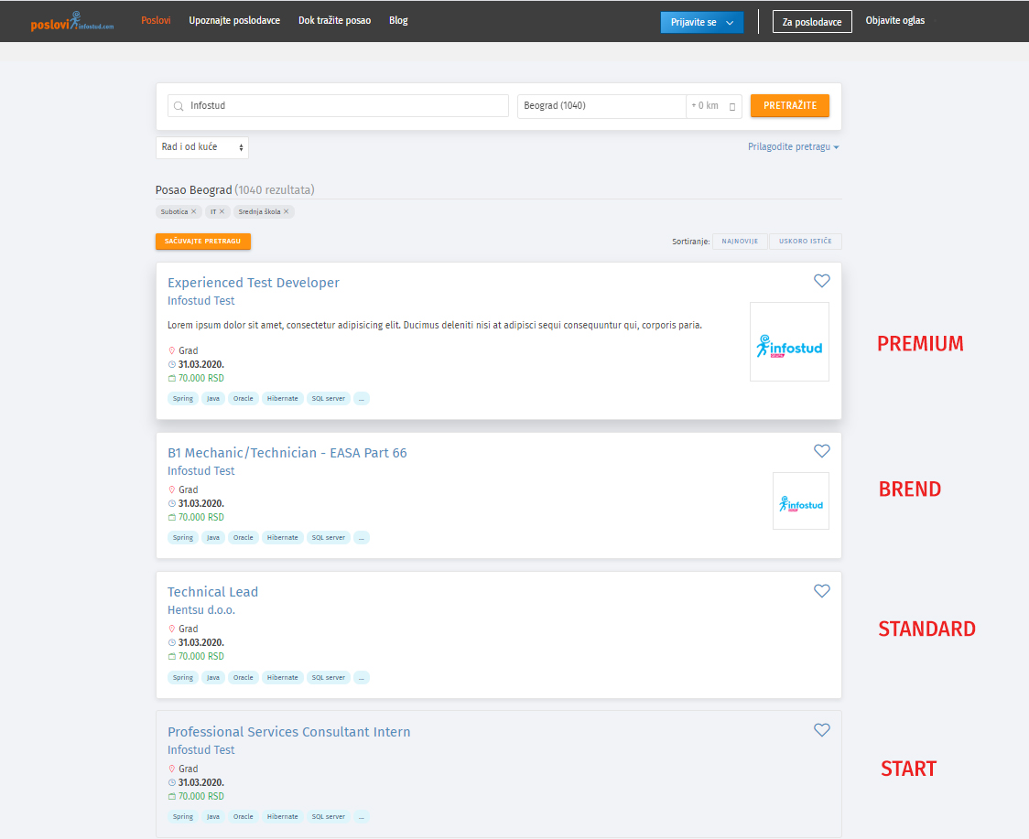Image resolution: width=1029 pixels, height=839 pixels.
Task: Open Experienced Test Developer job title
Action: click(x=254, y=283)
